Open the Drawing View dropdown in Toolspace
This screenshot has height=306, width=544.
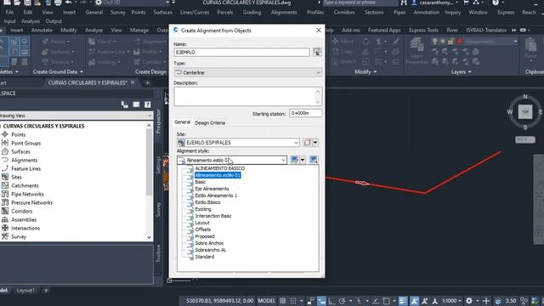tap(76, 116)
